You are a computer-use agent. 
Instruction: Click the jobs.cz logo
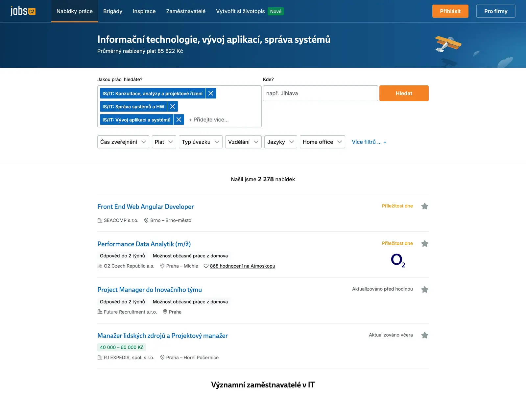tap(23, 11)
